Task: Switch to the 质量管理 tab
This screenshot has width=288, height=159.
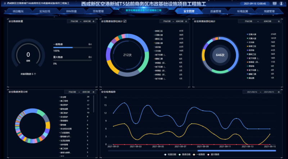Action: [215, 11]
